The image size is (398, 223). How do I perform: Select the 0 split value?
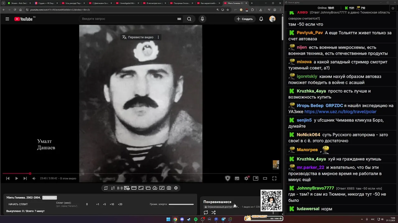point(87,204)
